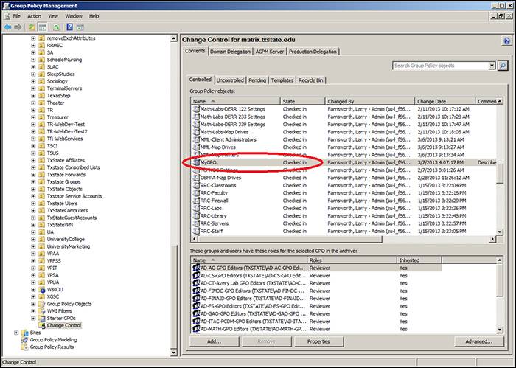
Task: Click the green Refresh toolbar icon
Action: click(x=56, y=27)
